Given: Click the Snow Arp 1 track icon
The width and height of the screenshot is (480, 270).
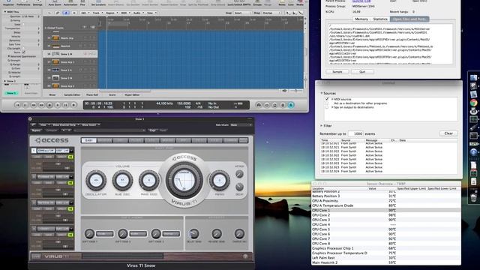Looking at the screenshot, I should [x=55, y=61].
